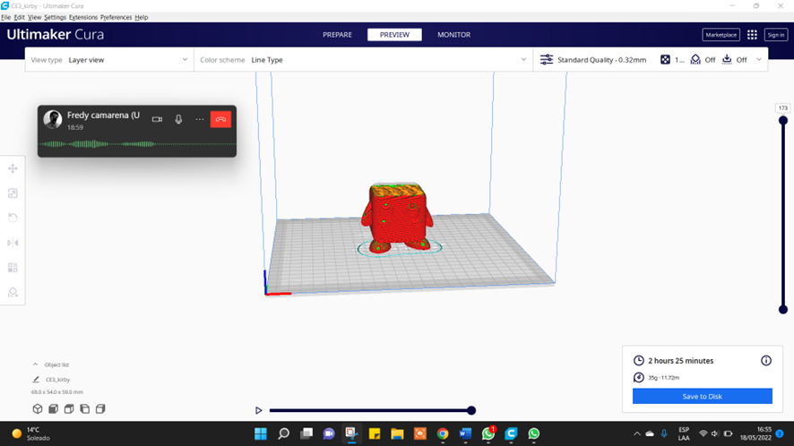Select the Move tool in left toolbar
This screenshot has width=794, height=446.
point(13,168)
